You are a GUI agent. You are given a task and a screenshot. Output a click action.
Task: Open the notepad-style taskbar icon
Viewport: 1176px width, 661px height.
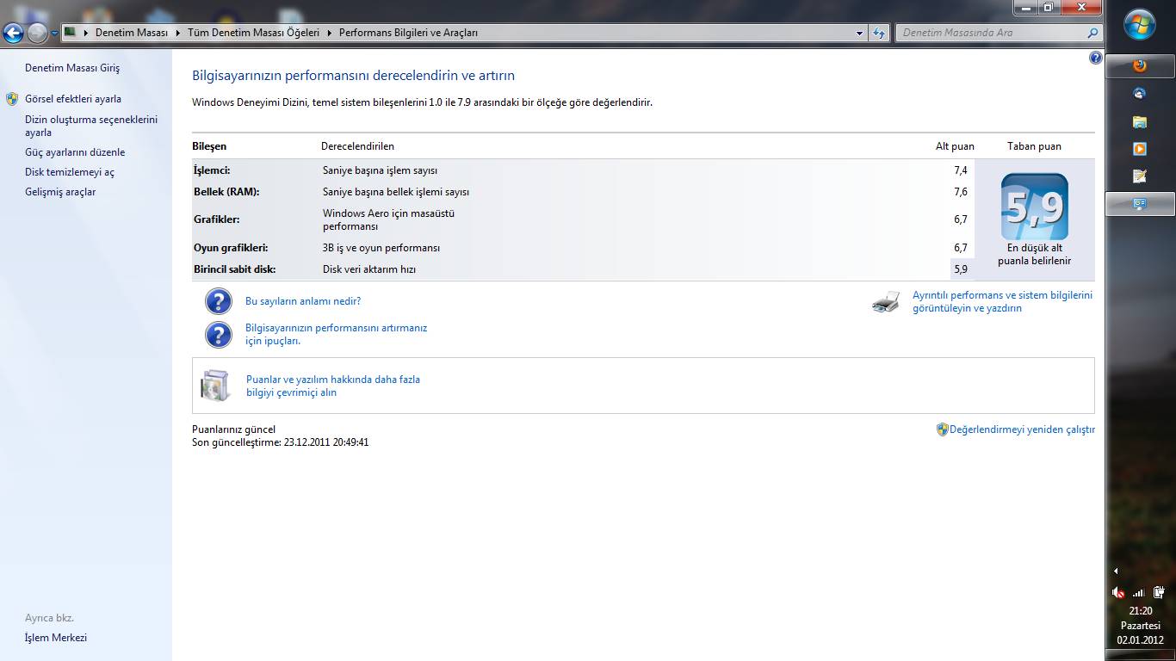tap(1140, 176)
